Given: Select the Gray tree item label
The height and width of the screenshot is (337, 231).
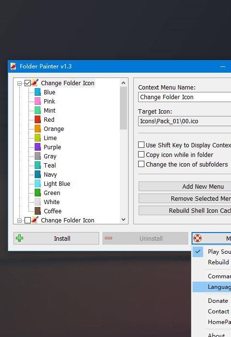Looking at the screenshot, I should (x=50, y=156).
